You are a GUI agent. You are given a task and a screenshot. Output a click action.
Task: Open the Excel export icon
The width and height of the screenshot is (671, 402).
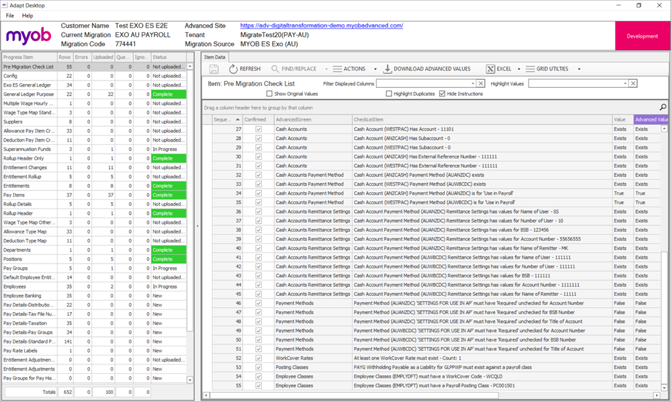[x=491, y=67]
